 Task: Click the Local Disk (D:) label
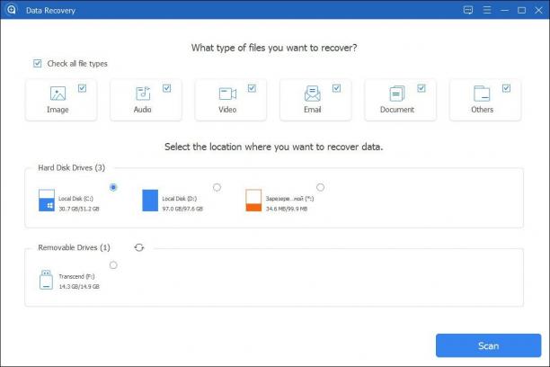[x=179, y=199]
